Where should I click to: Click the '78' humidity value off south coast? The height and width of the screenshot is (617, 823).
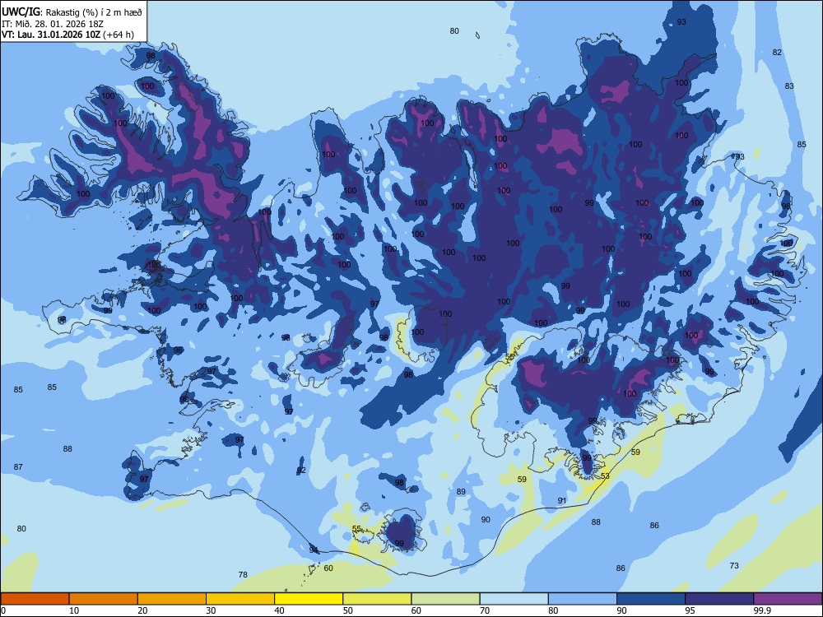click(243, 574)
